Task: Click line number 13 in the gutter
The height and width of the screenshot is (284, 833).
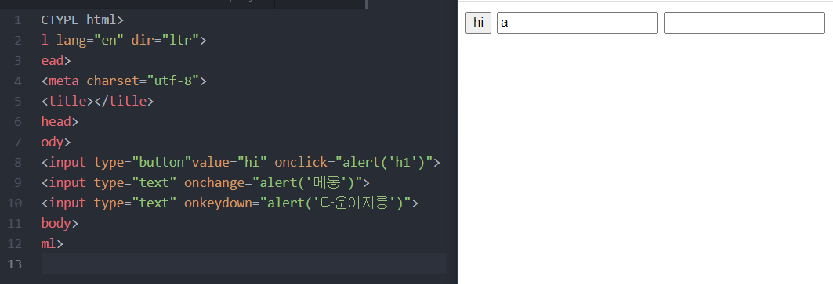Action: point(14,264)
